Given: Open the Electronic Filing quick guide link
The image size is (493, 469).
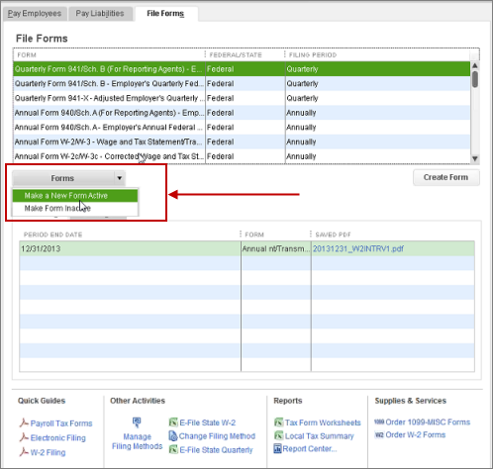Looking at the screenshot, I should pos(58,437).
